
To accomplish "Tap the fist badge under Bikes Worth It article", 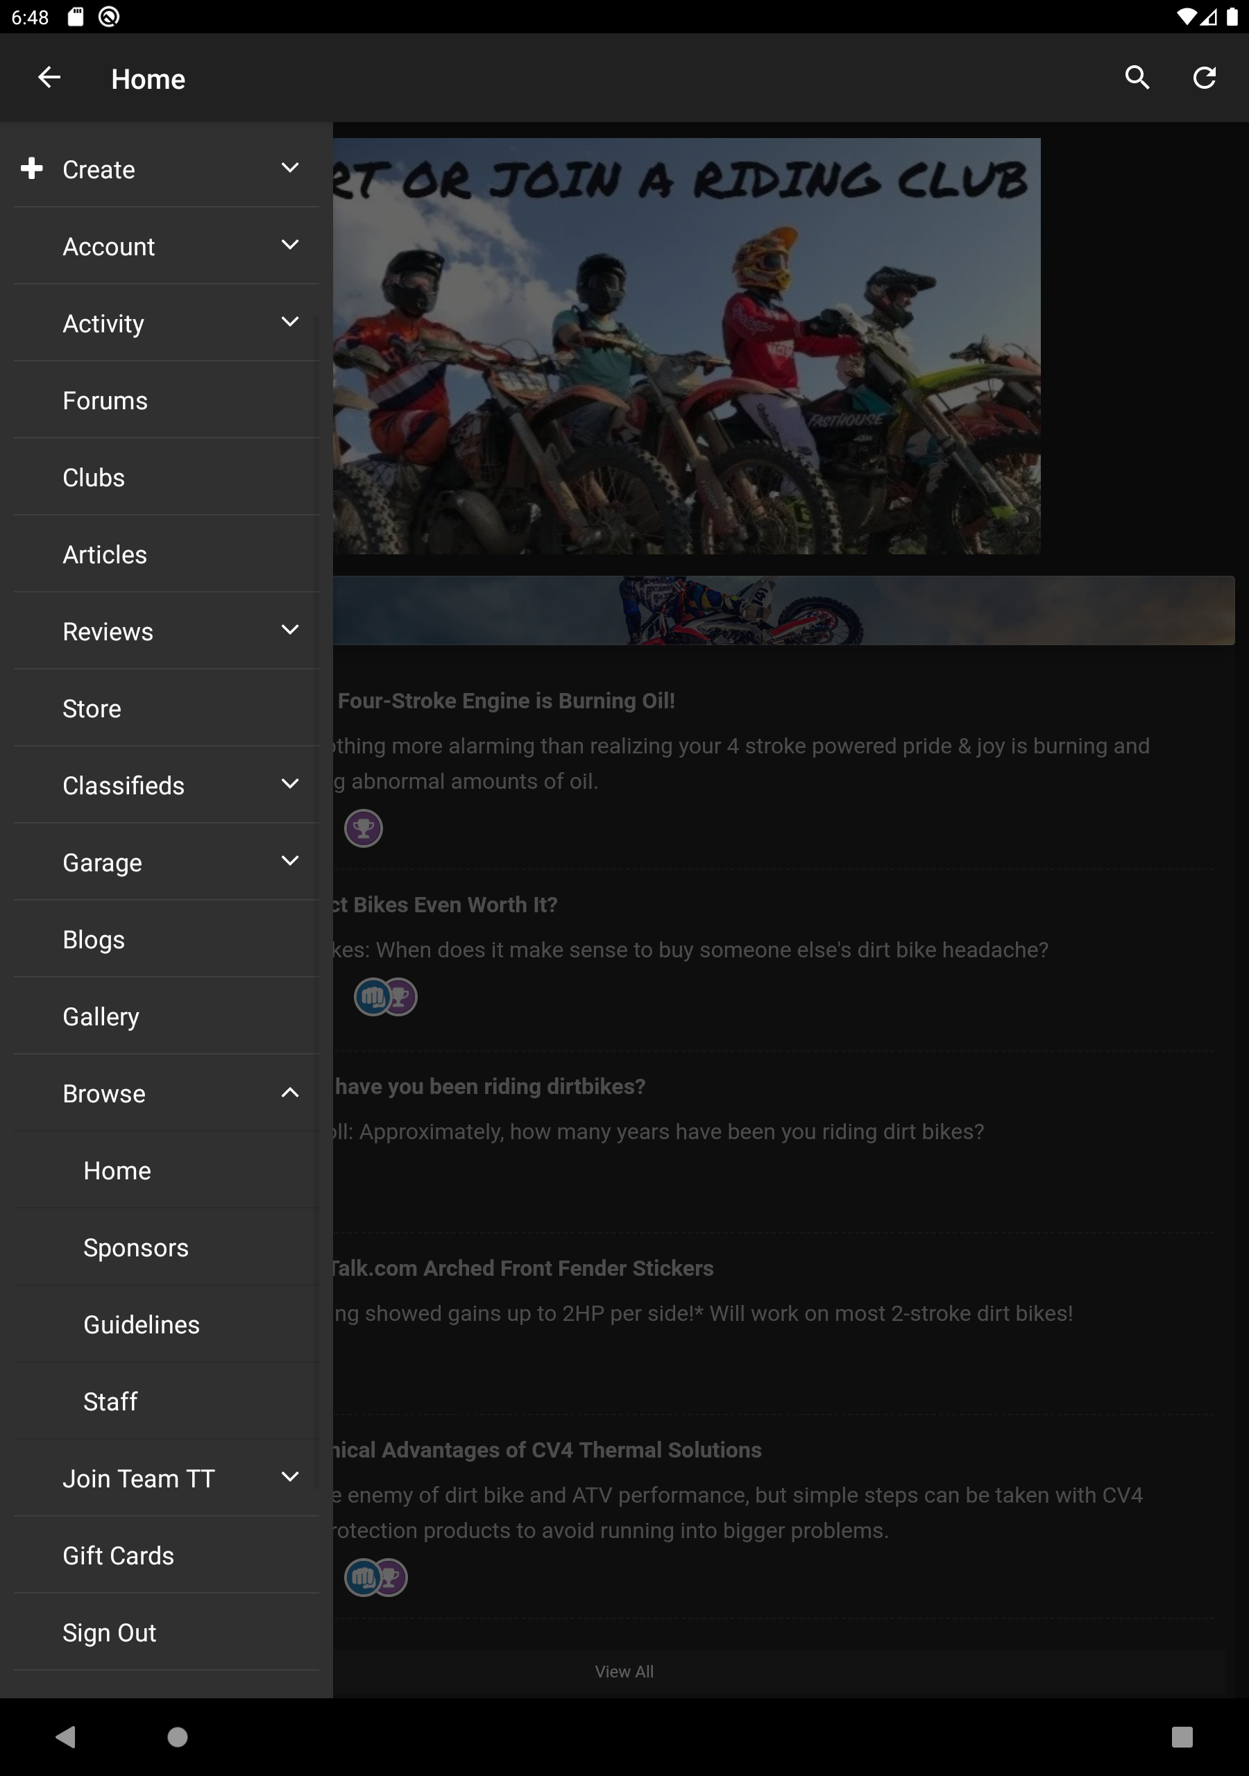I will tap(372, 997).
